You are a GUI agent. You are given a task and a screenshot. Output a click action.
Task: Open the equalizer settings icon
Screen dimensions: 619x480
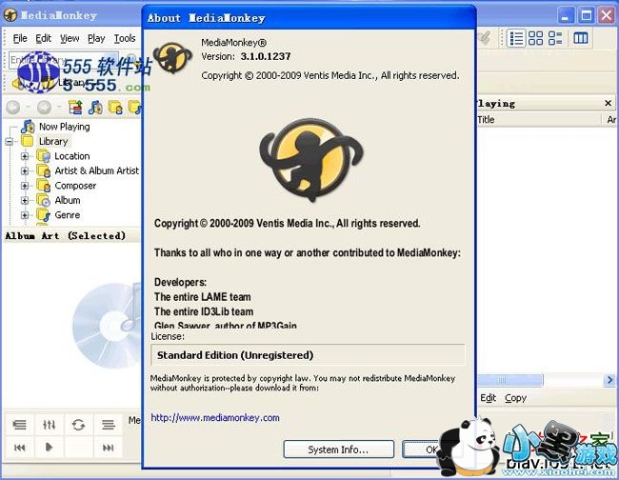tap(49, 425)
